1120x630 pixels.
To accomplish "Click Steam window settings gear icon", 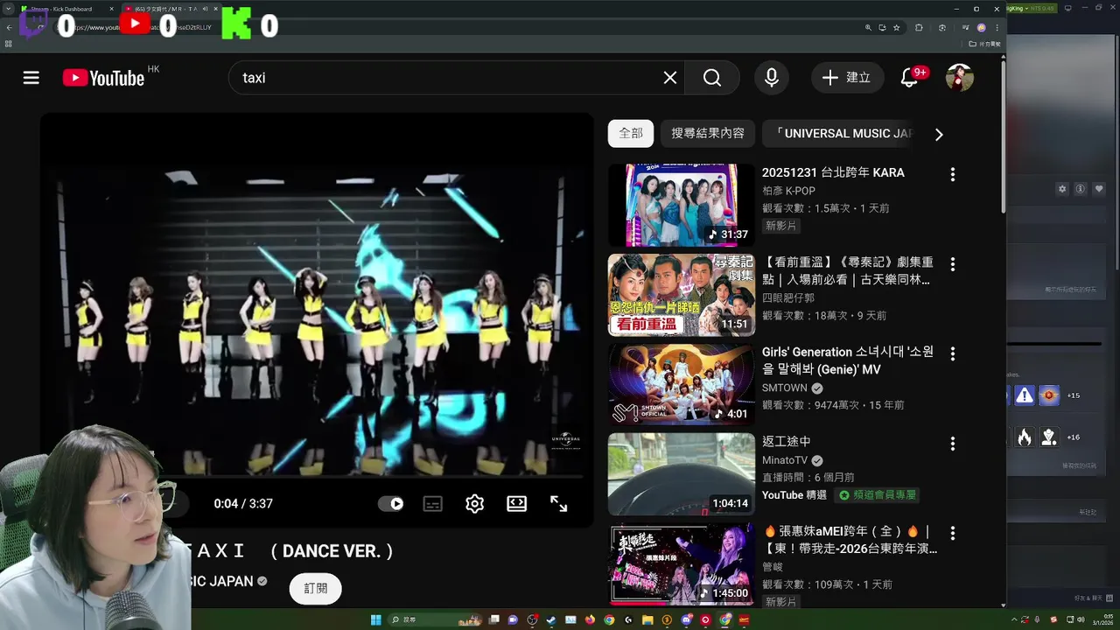I will [1062, 189].
